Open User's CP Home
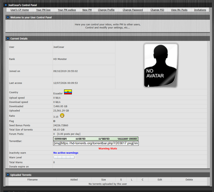Screen dimensions: 214x192 click(x=20, y=10)
